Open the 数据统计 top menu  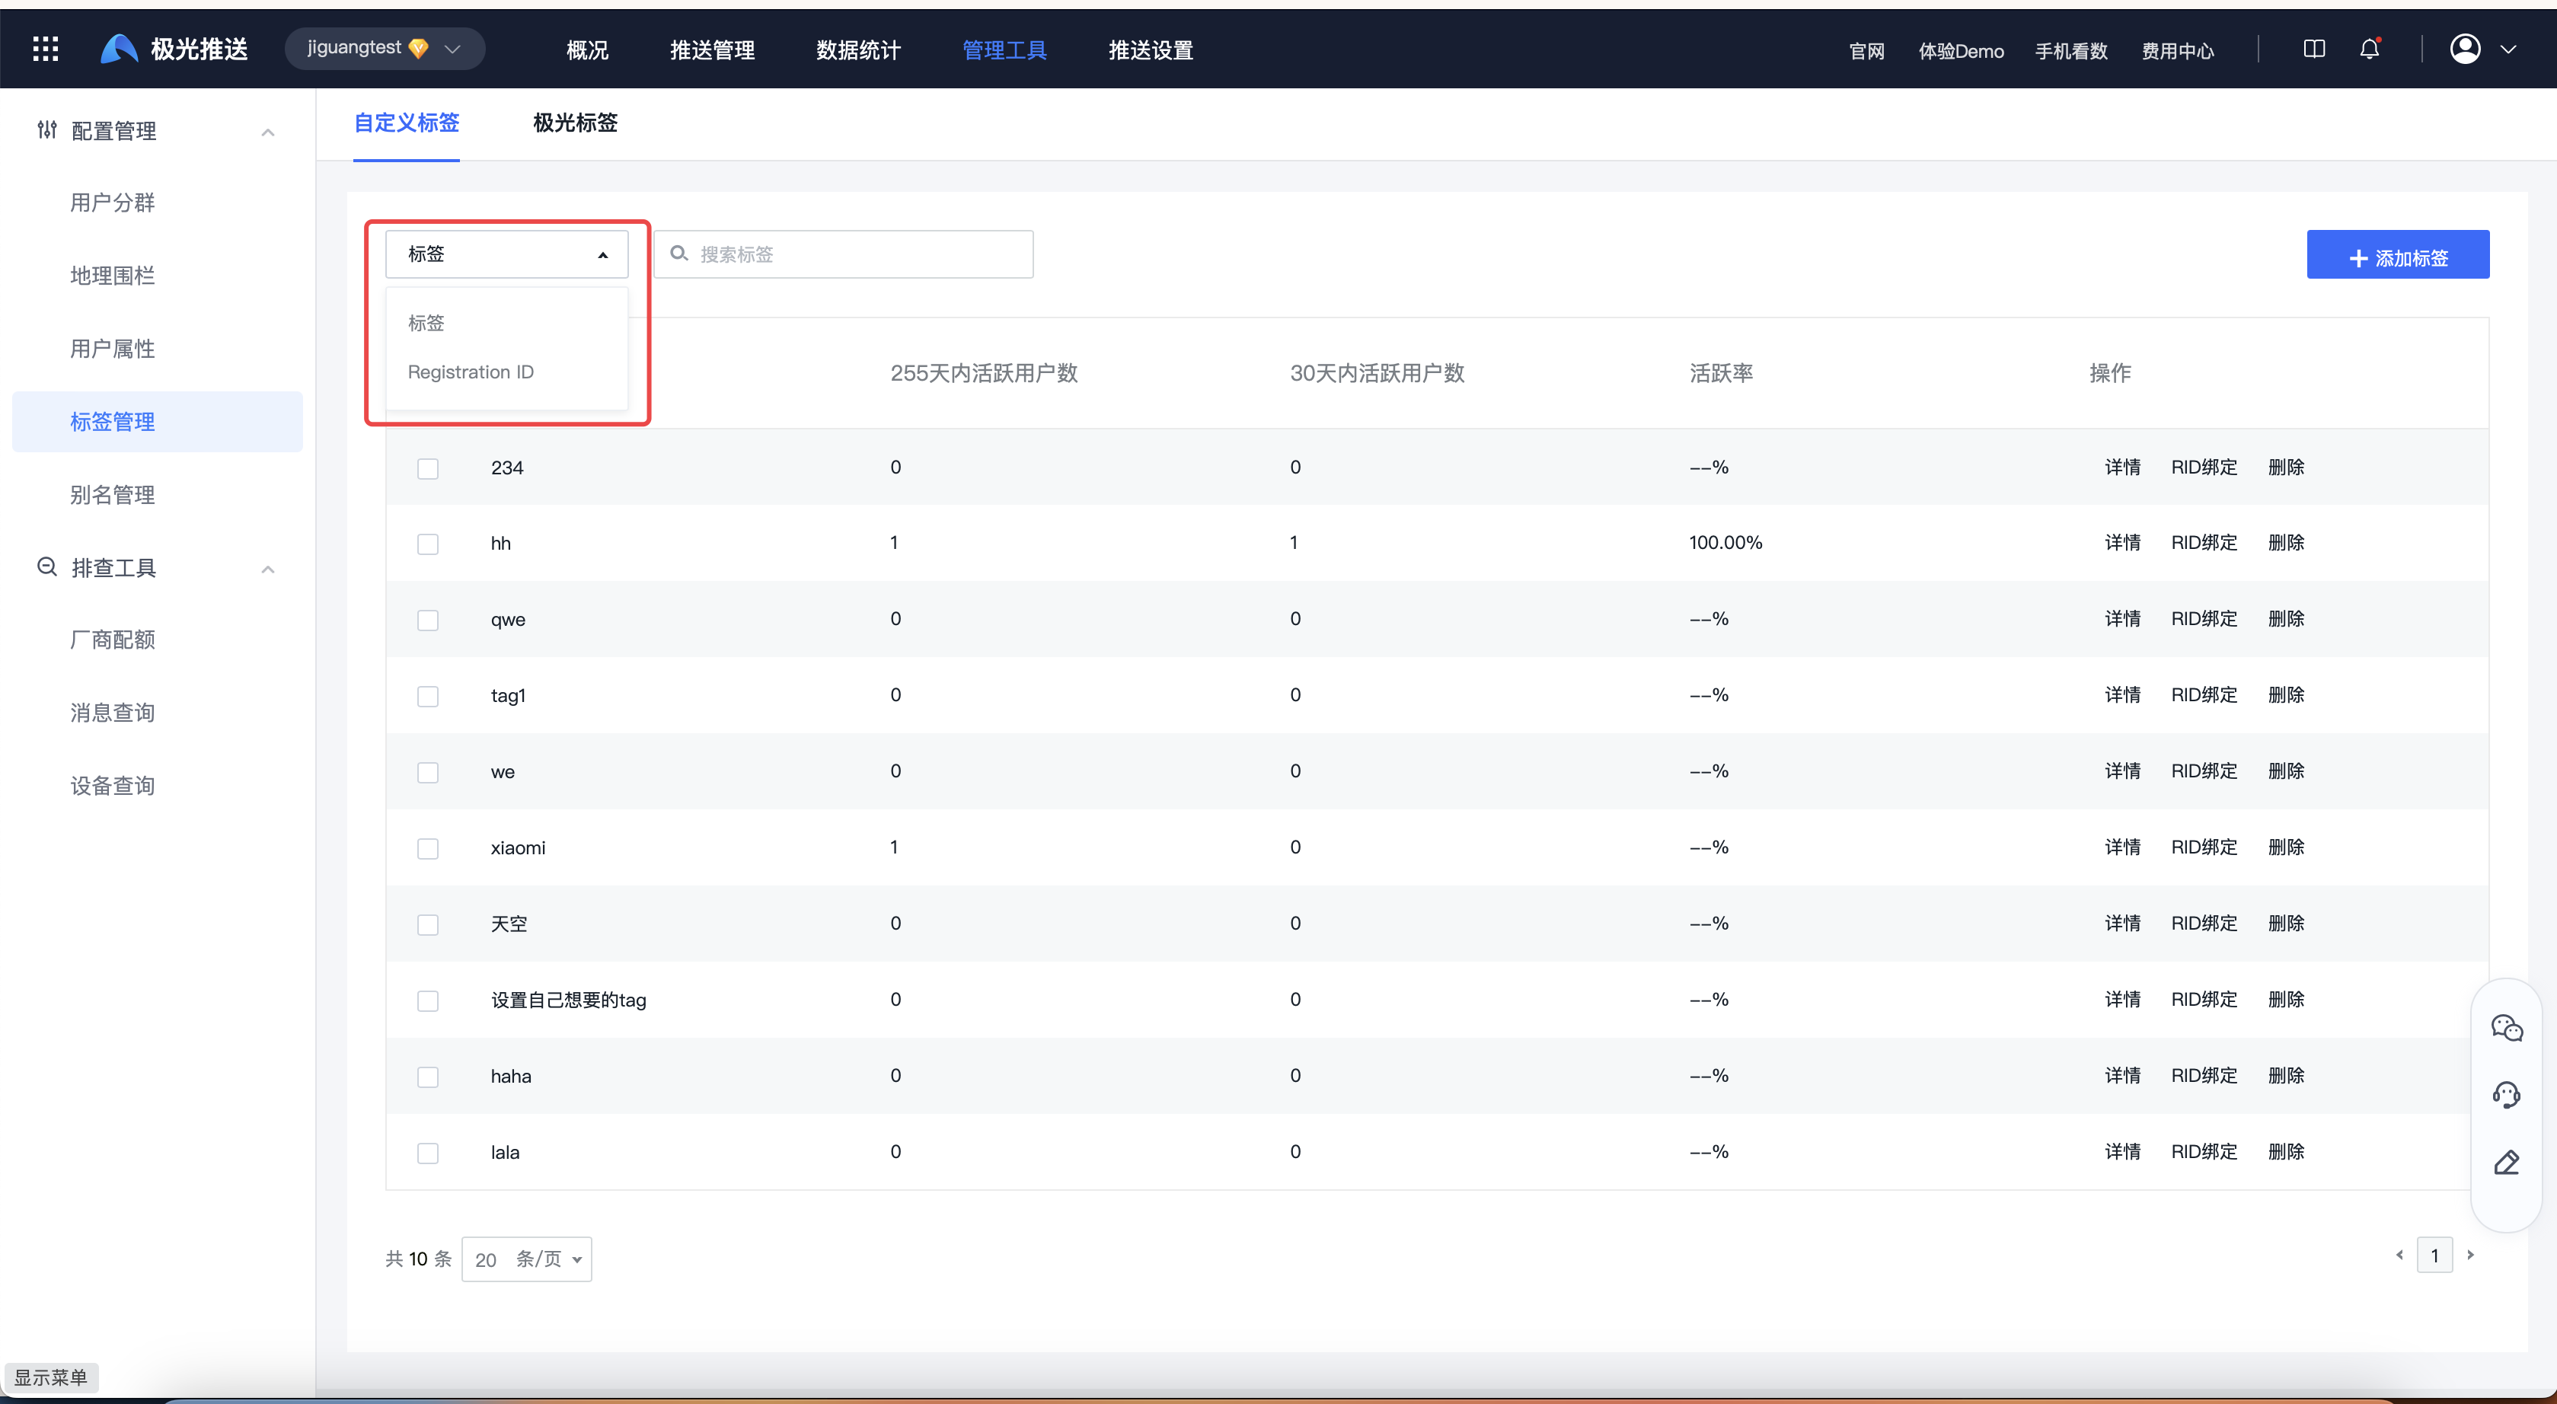click(x=859, y=49)
